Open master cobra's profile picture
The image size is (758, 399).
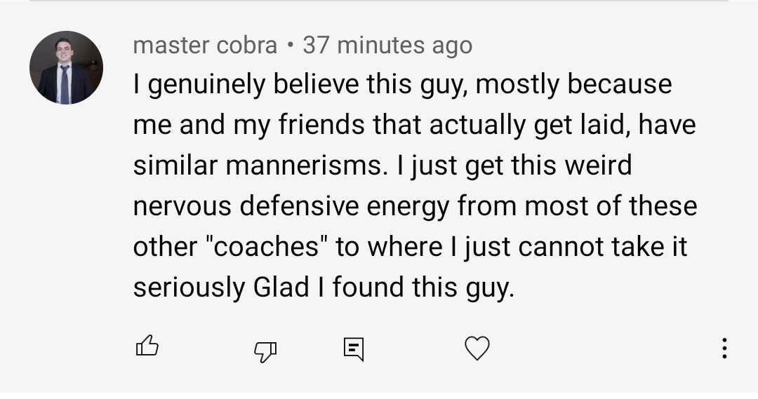66,68
